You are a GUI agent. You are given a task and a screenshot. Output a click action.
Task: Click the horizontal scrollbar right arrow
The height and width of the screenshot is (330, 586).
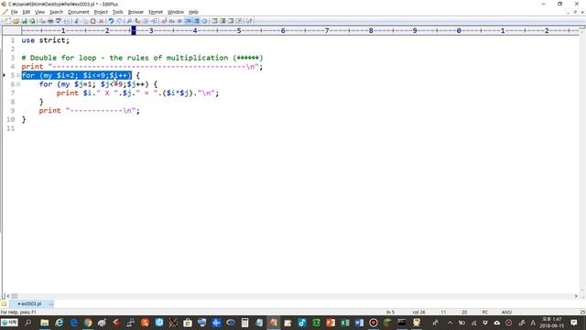[x=576, y=296]
